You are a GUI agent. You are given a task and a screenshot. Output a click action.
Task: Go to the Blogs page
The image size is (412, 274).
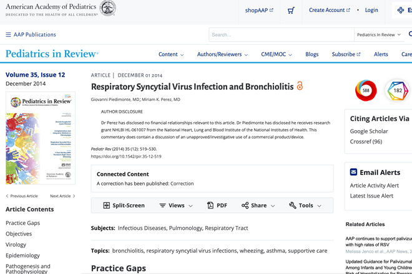[312, 54]
